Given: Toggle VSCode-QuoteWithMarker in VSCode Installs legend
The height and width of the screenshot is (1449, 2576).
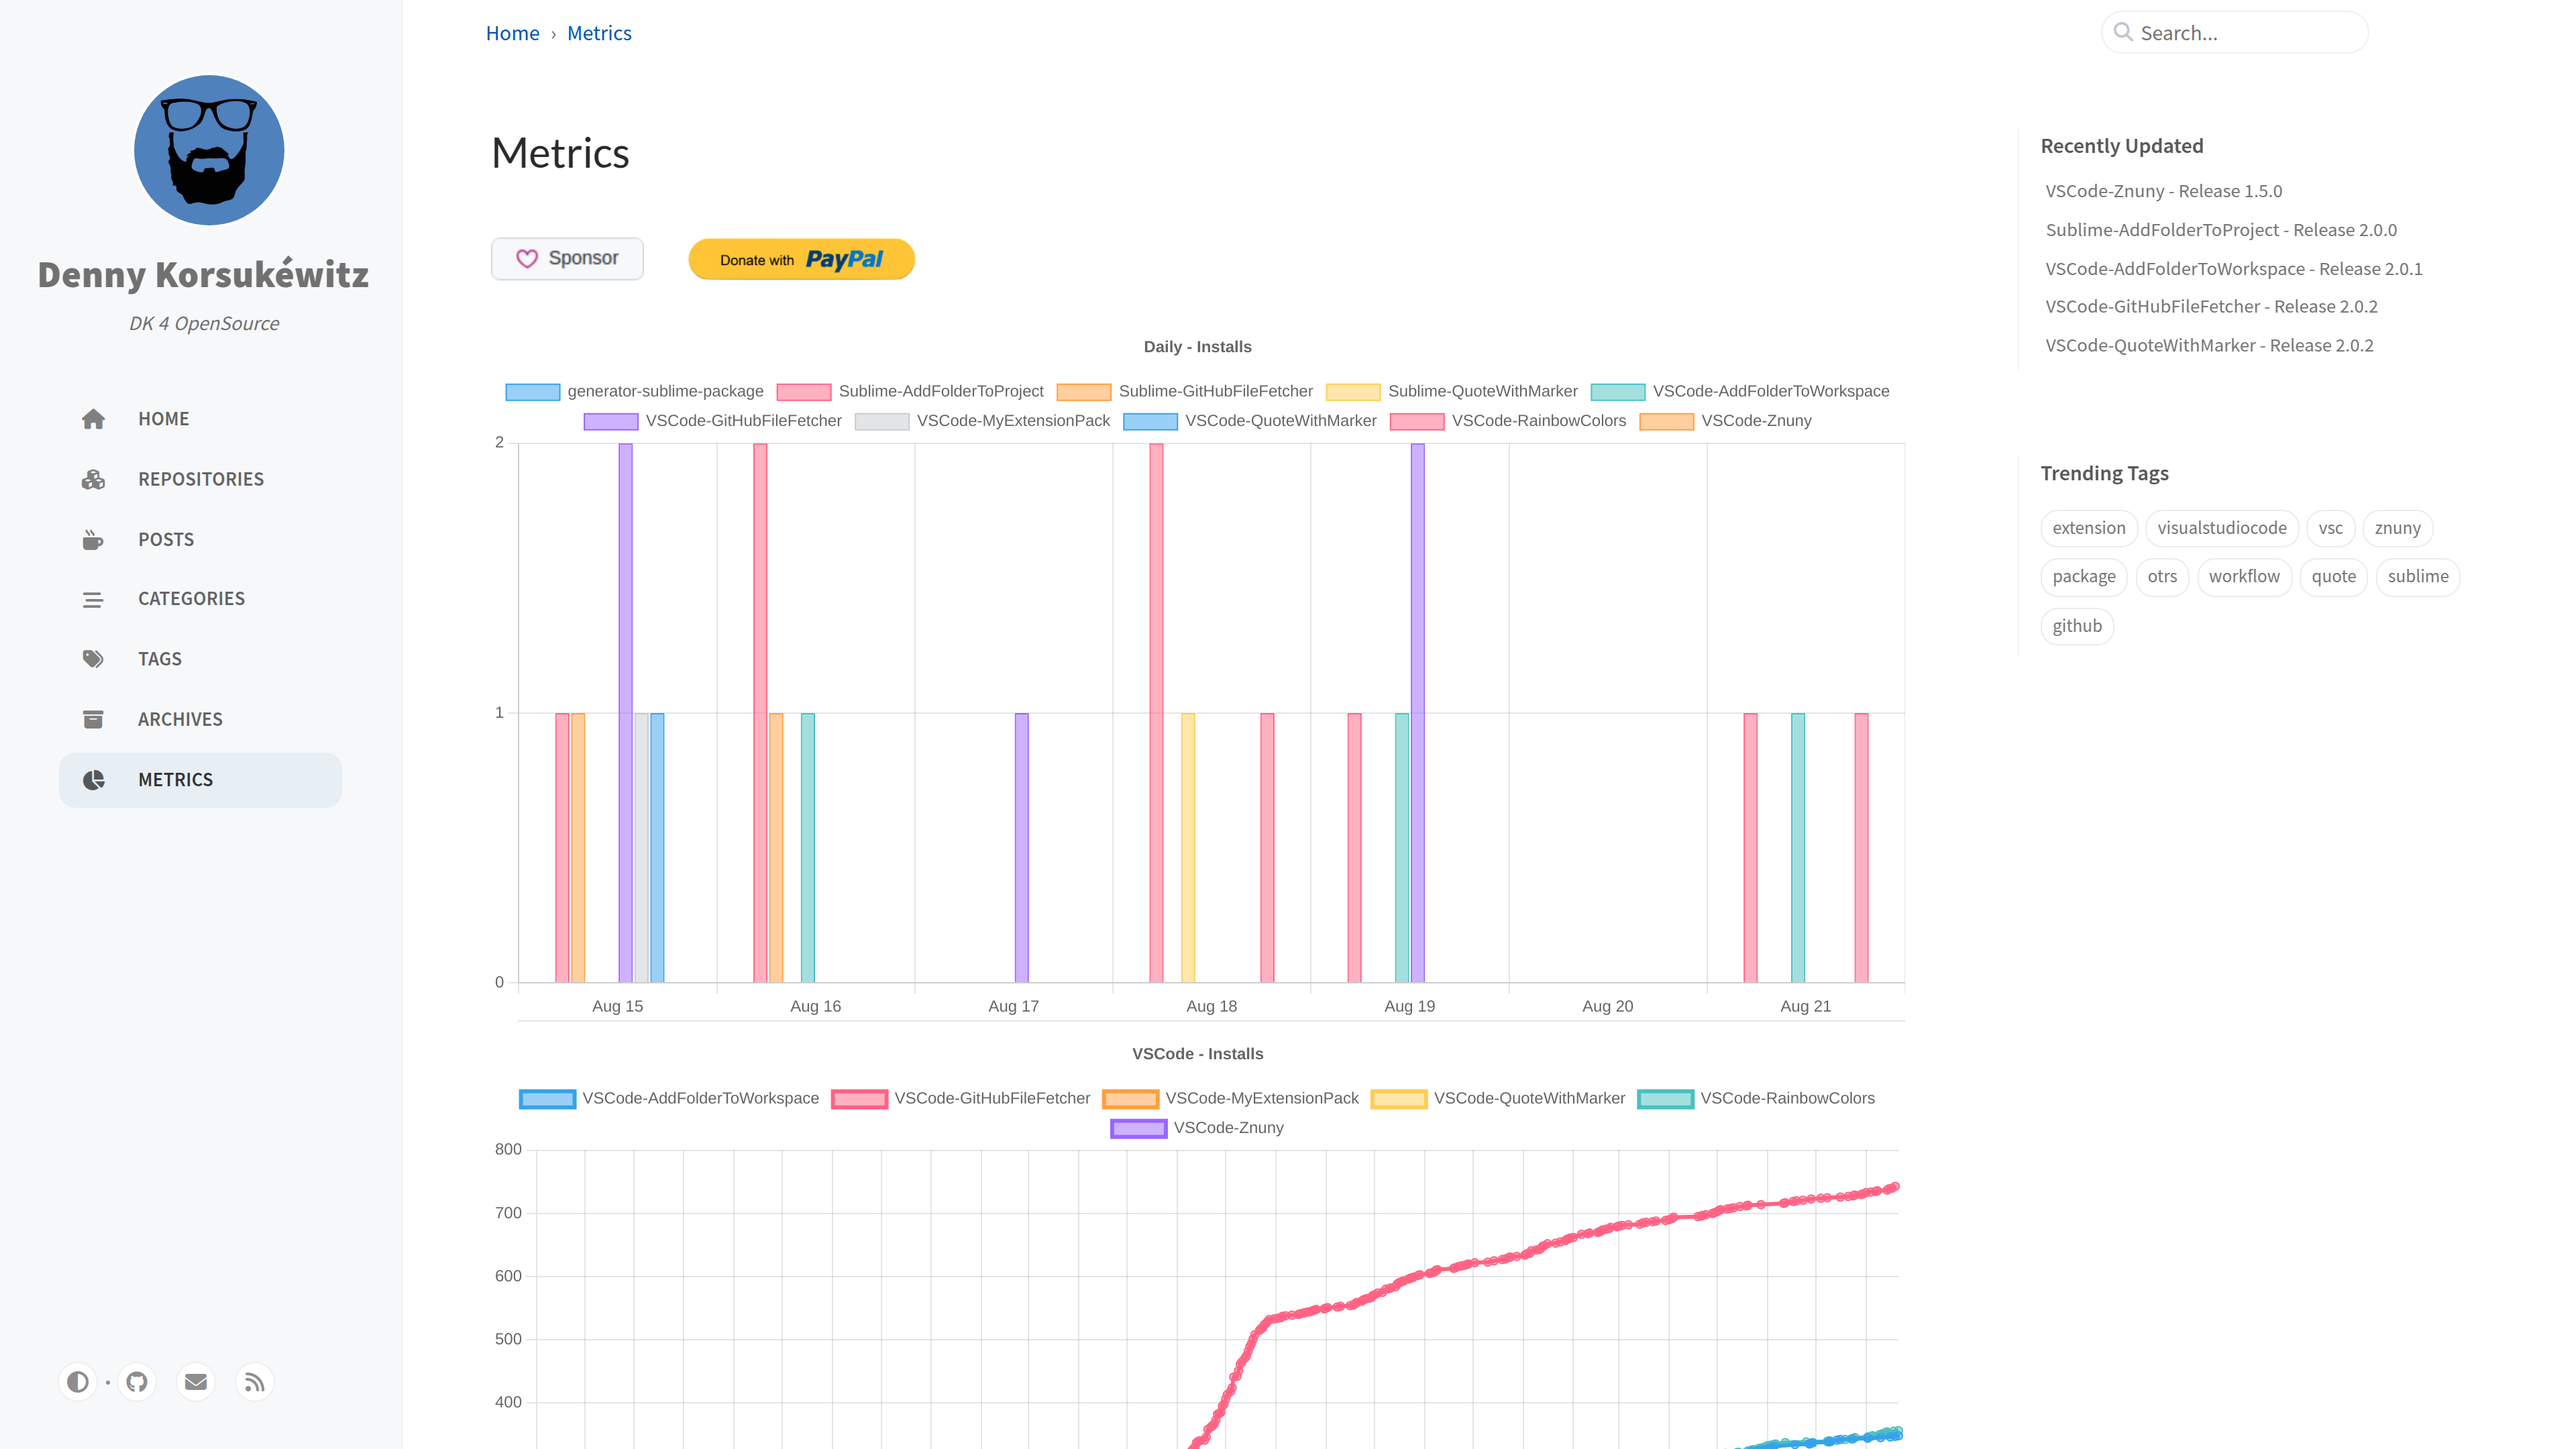Looking at the screenshot, I should click(x=1498, y=1099).
